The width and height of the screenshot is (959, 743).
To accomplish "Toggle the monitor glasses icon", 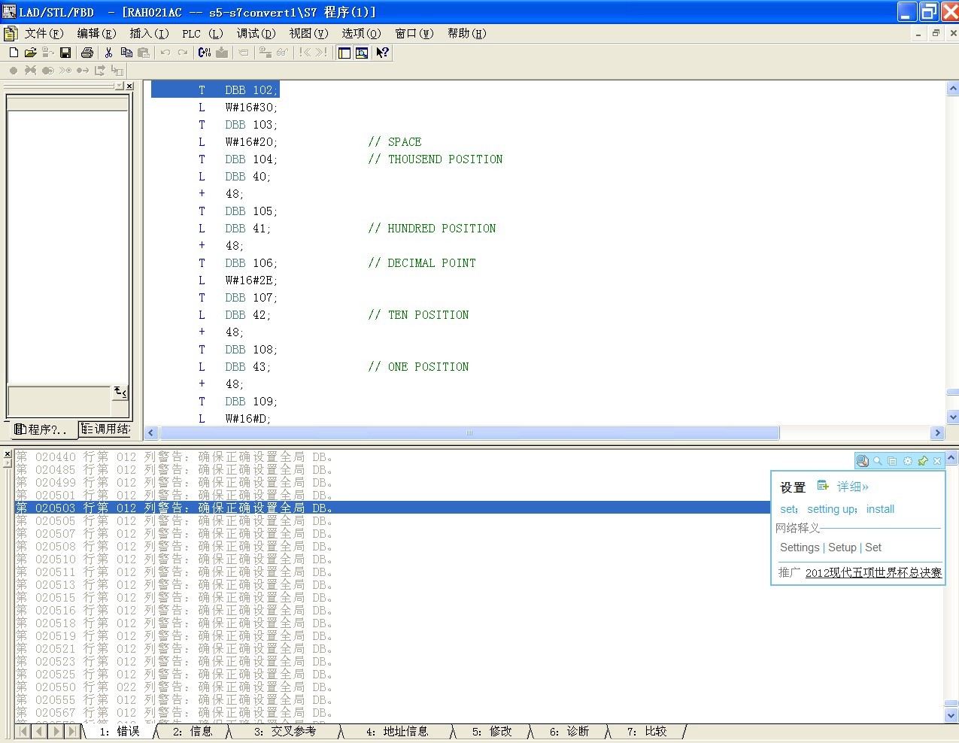I will point(282,53).
